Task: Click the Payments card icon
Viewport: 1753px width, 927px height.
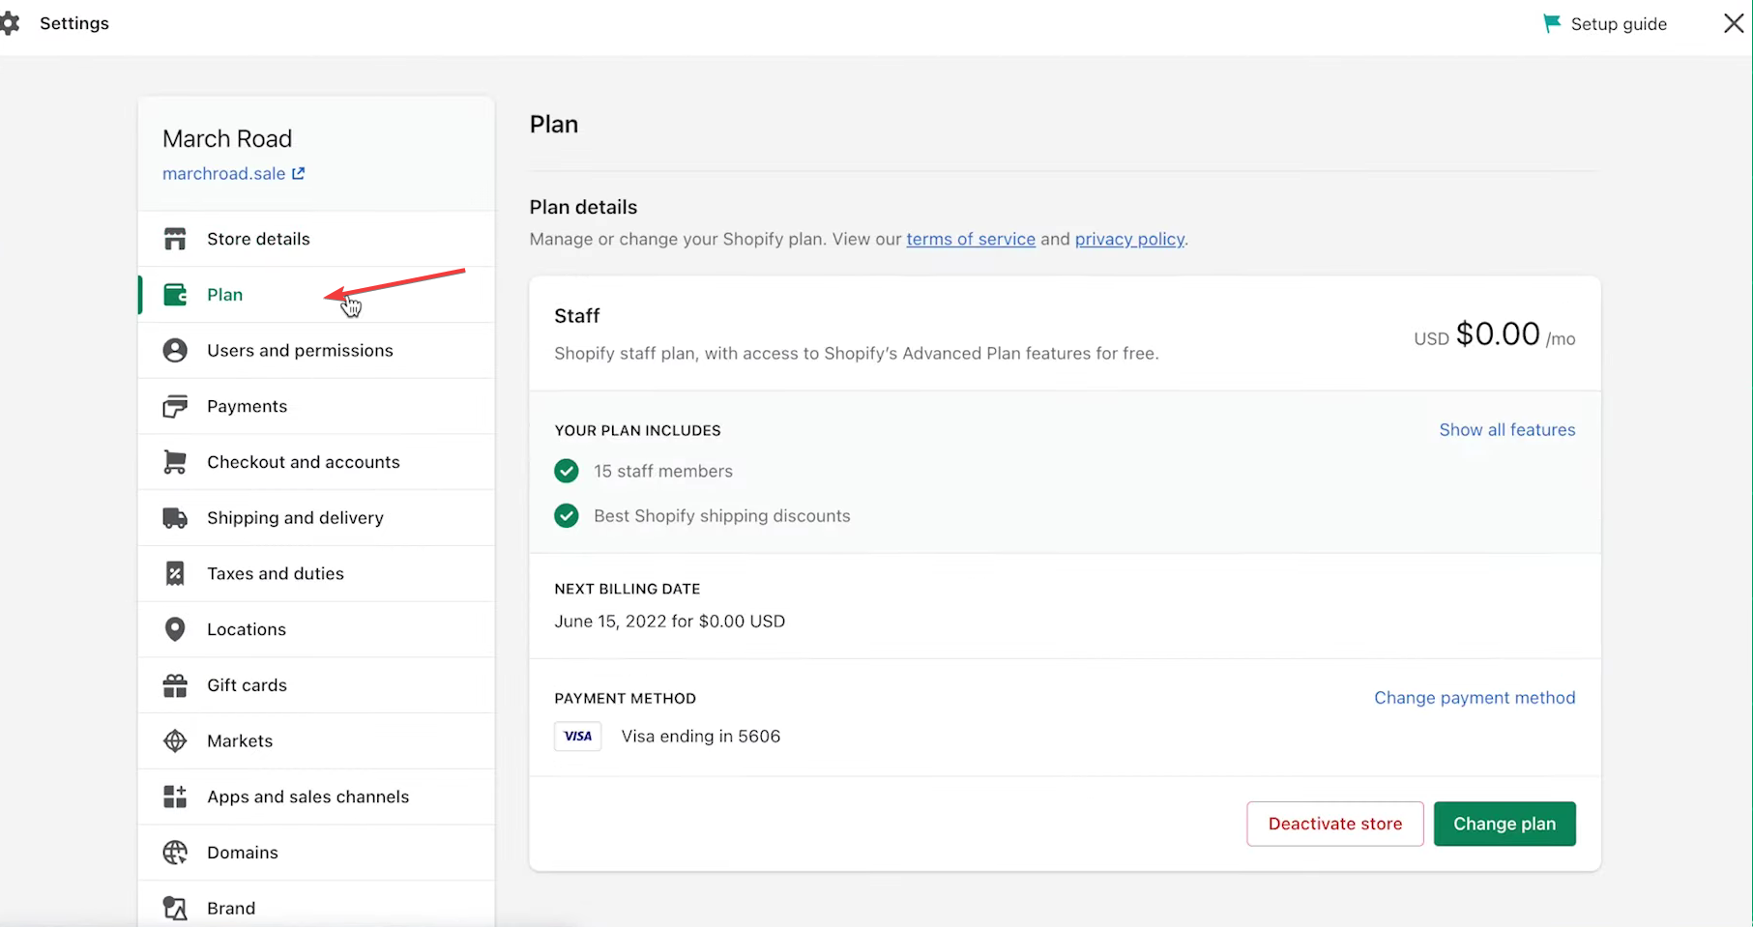Action: point(175,406)
